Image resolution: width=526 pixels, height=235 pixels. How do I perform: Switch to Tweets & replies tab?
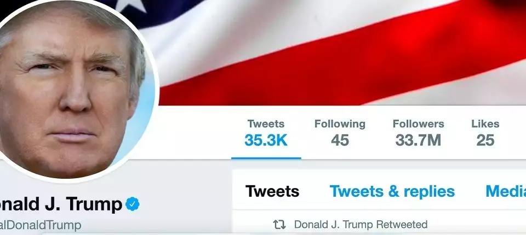click(x=392, y=191)
